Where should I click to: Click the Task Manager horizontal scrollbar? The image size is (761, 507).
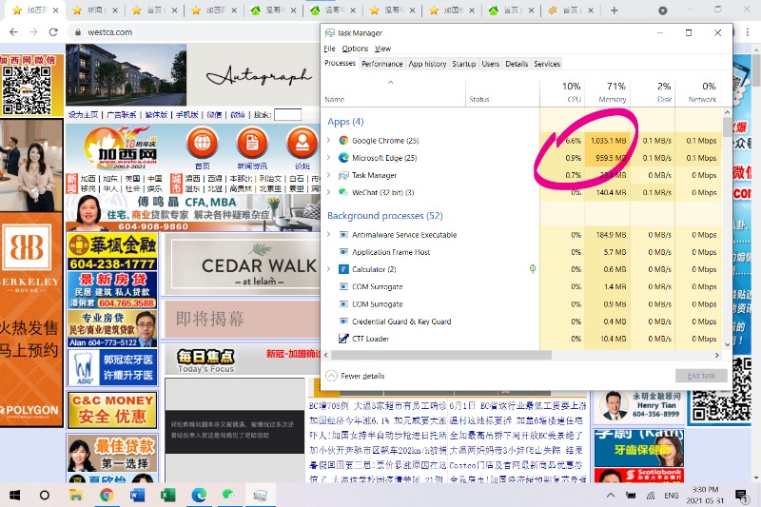pos(440,355)
